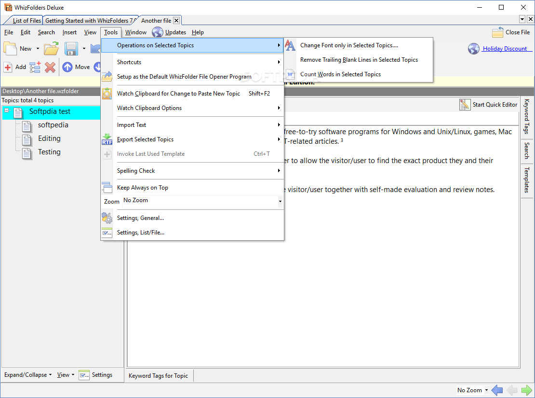Click the Updates globe icon in menu bar

coord(157,32)
